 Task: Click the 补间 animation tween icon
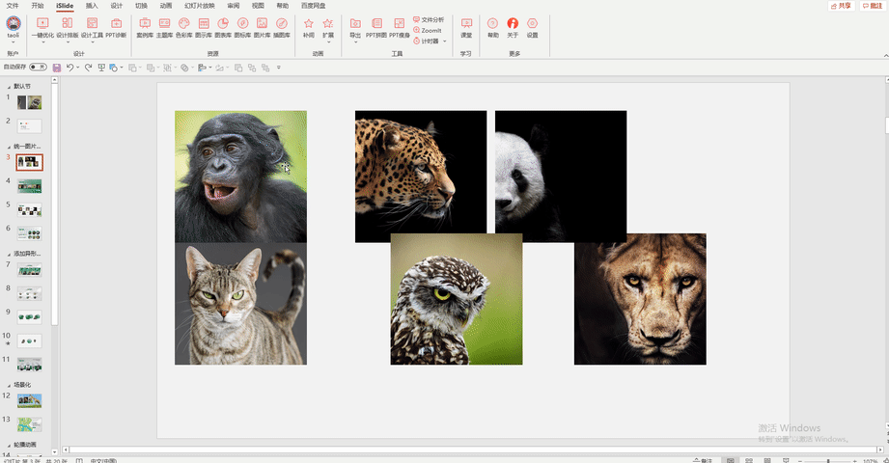coord(309,27)
